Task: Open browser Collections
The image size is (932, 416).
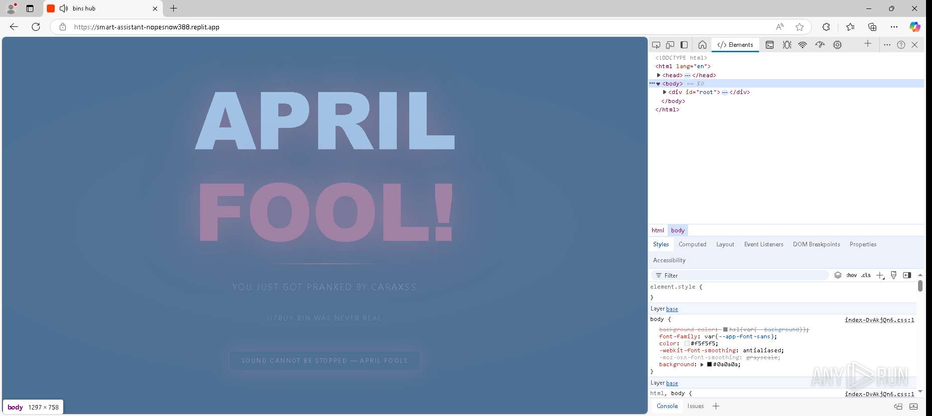Action: [872, 27]
